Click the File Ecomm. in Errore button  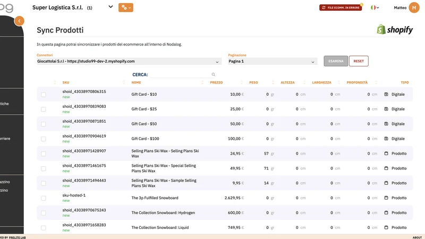coord(341,7)
